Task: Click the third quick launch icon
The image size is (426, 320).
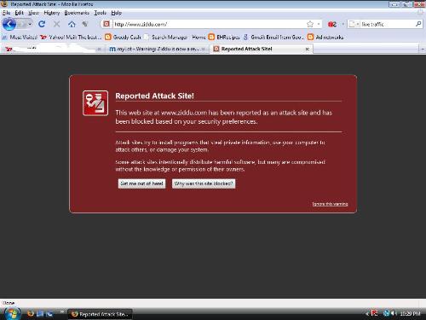Action: click(x=49, y=314)
